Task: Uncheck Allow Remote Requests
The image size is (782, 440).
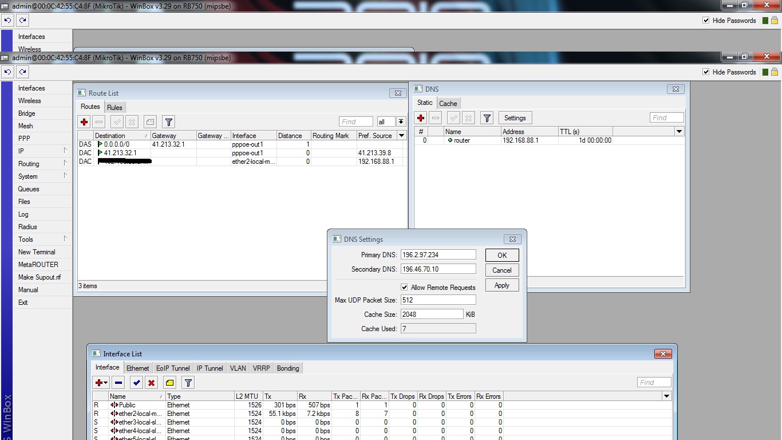Action: point(405,287)
